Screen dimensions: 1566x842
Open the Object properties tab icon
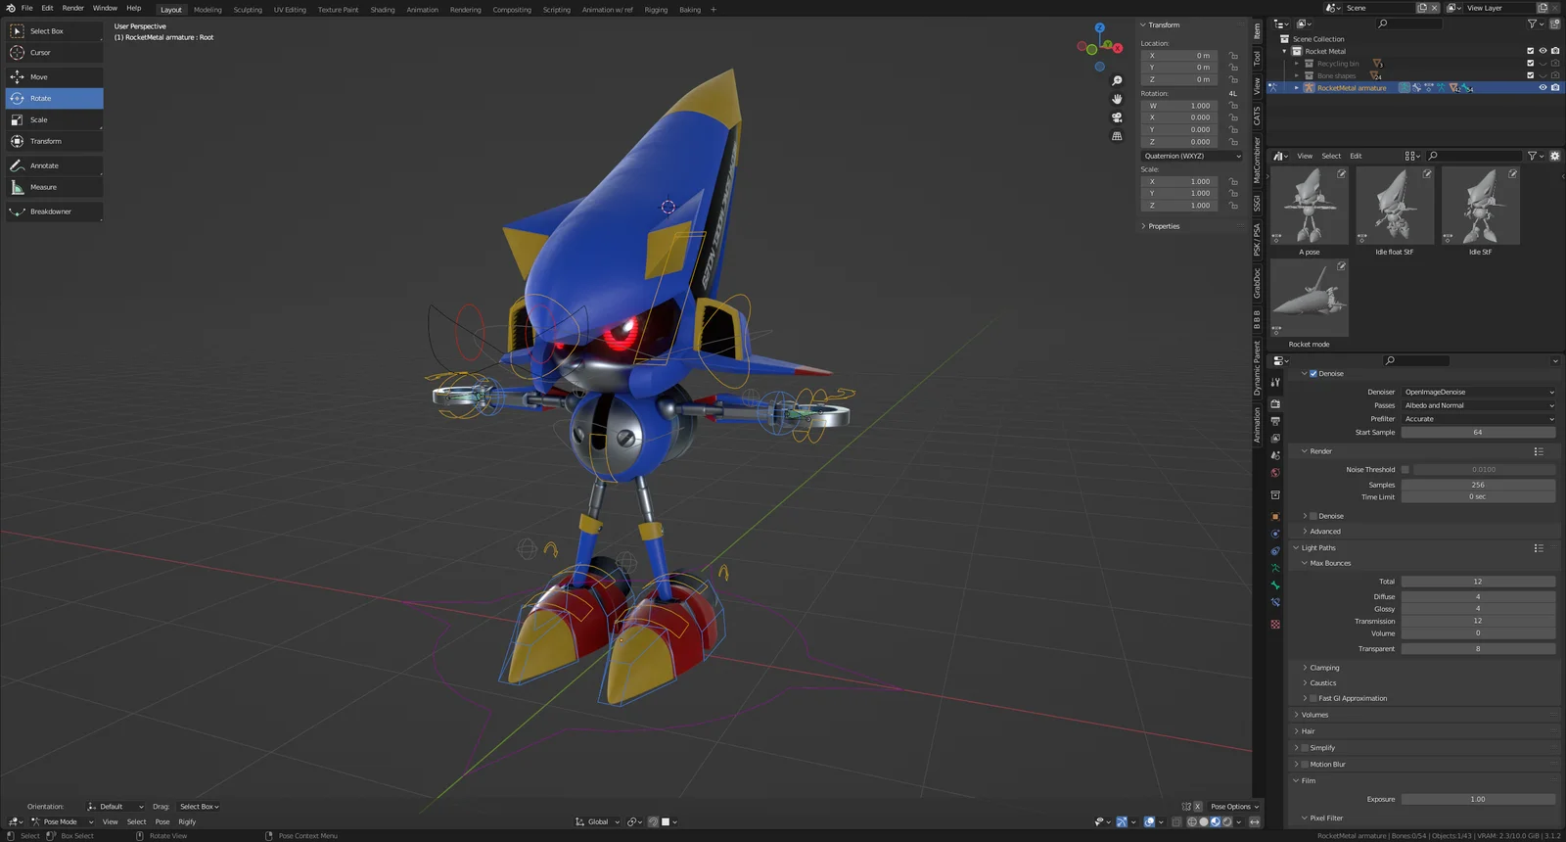point(1275,516)
